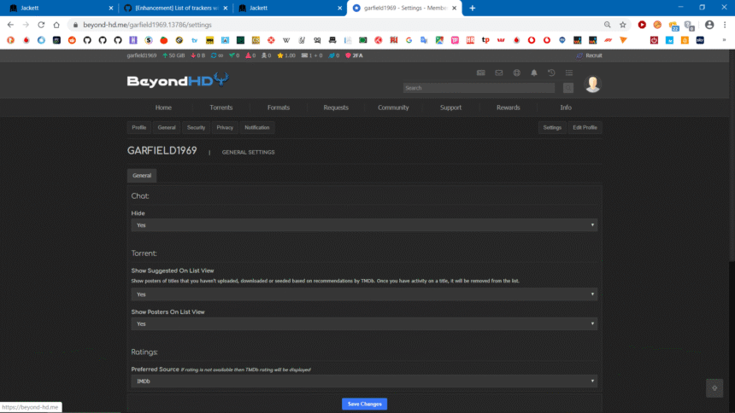This screenshot has height=413, width=735.
Task: Open the list menu icon in header
Action: (x=569, y=73)
